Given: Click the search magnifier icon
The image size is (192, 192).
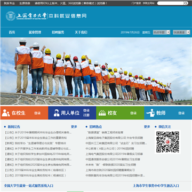Looking at the screenshot, I should coord(186,3).
